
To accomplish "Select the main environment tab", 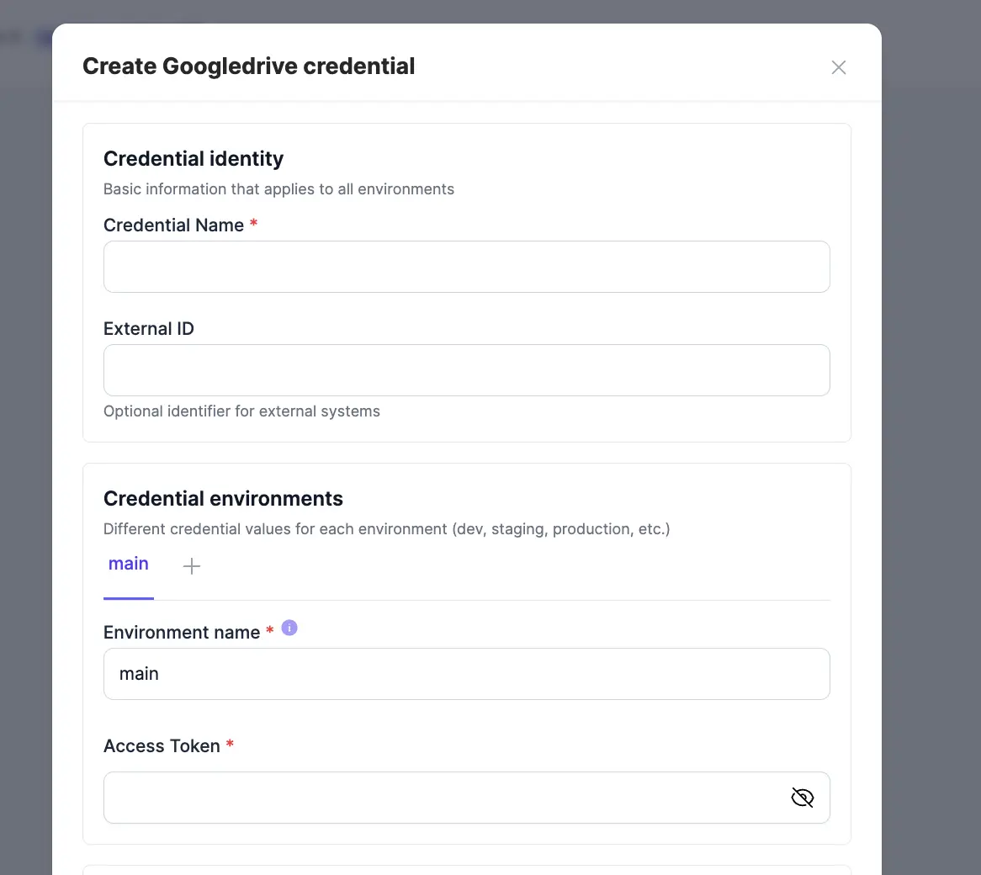I will 128,565.
